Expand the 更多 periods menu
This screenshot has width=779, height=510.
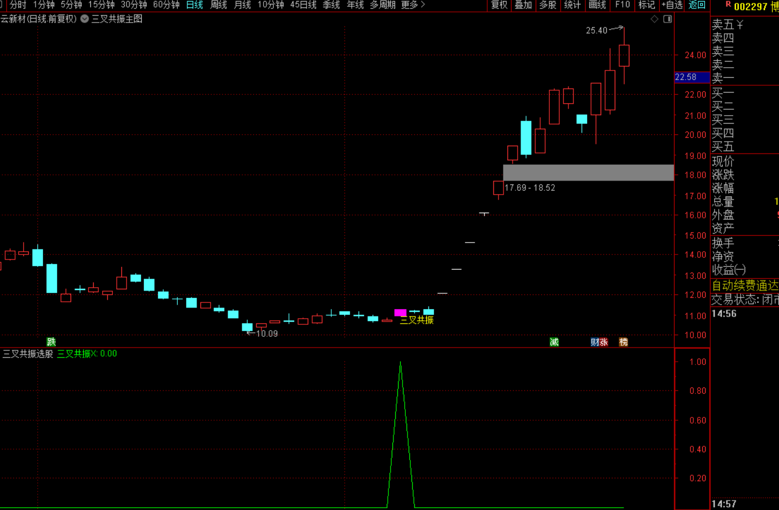413,5
